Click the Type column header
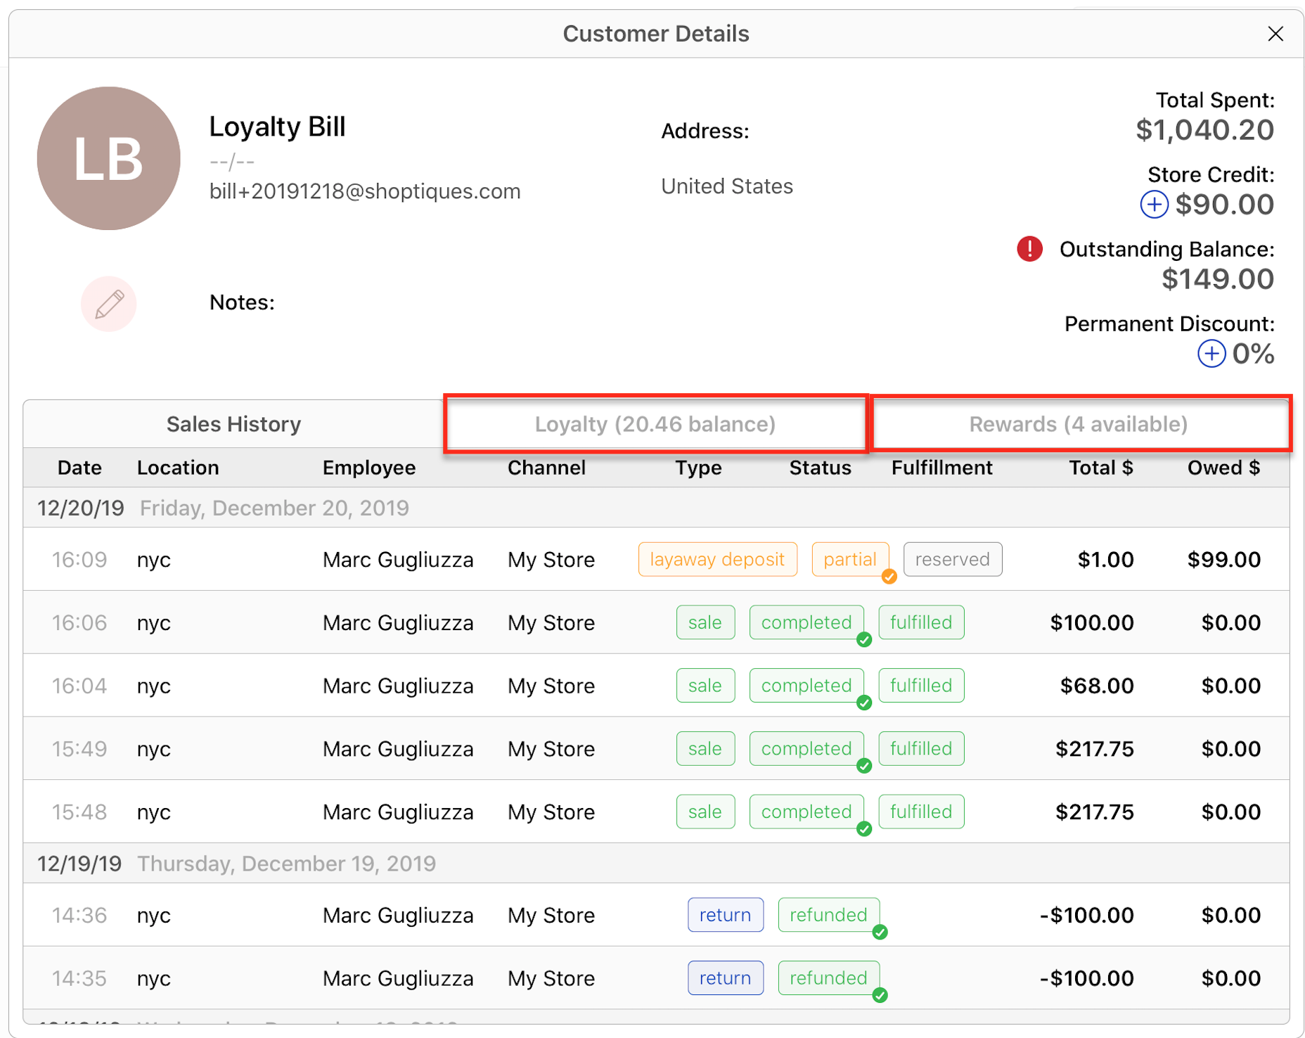 [698, 468]
